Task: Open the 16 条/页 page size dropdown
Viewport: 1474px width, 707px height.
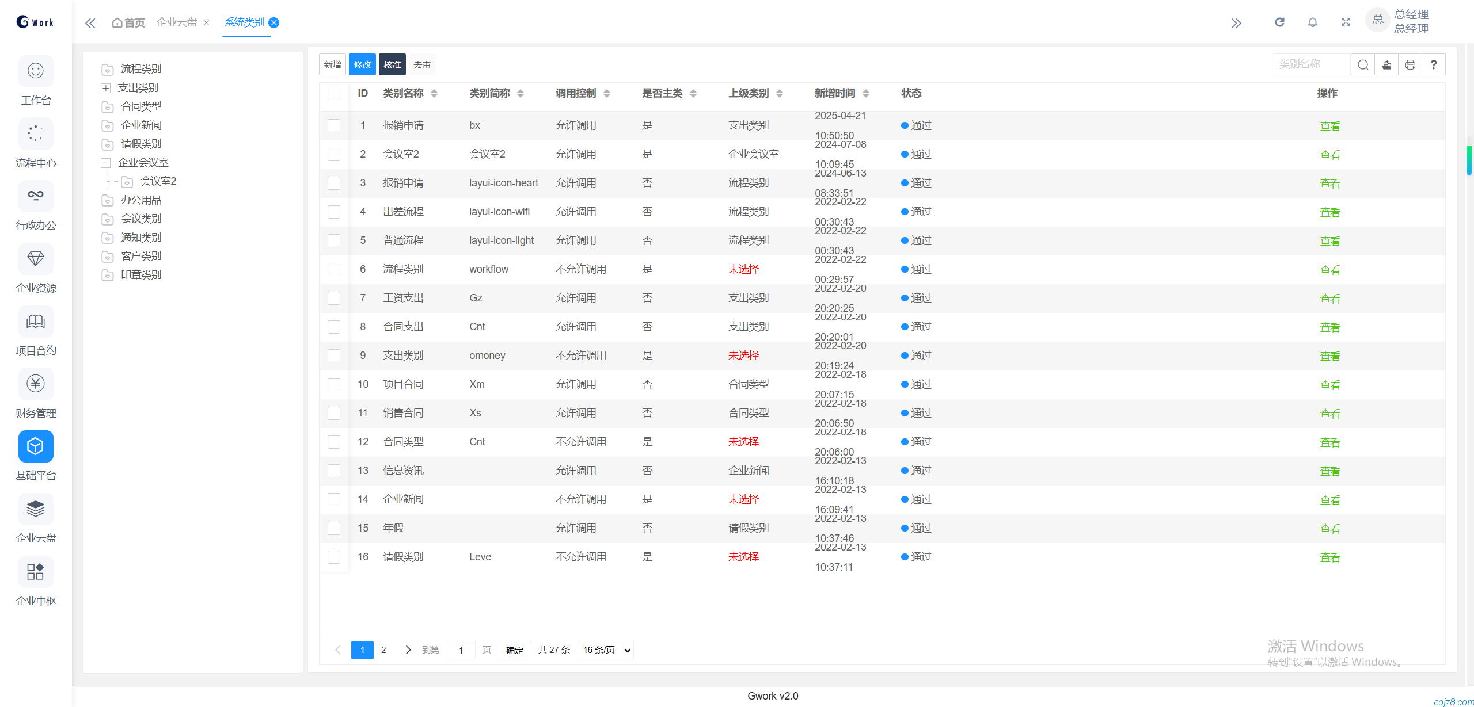Action: [606, 650]
